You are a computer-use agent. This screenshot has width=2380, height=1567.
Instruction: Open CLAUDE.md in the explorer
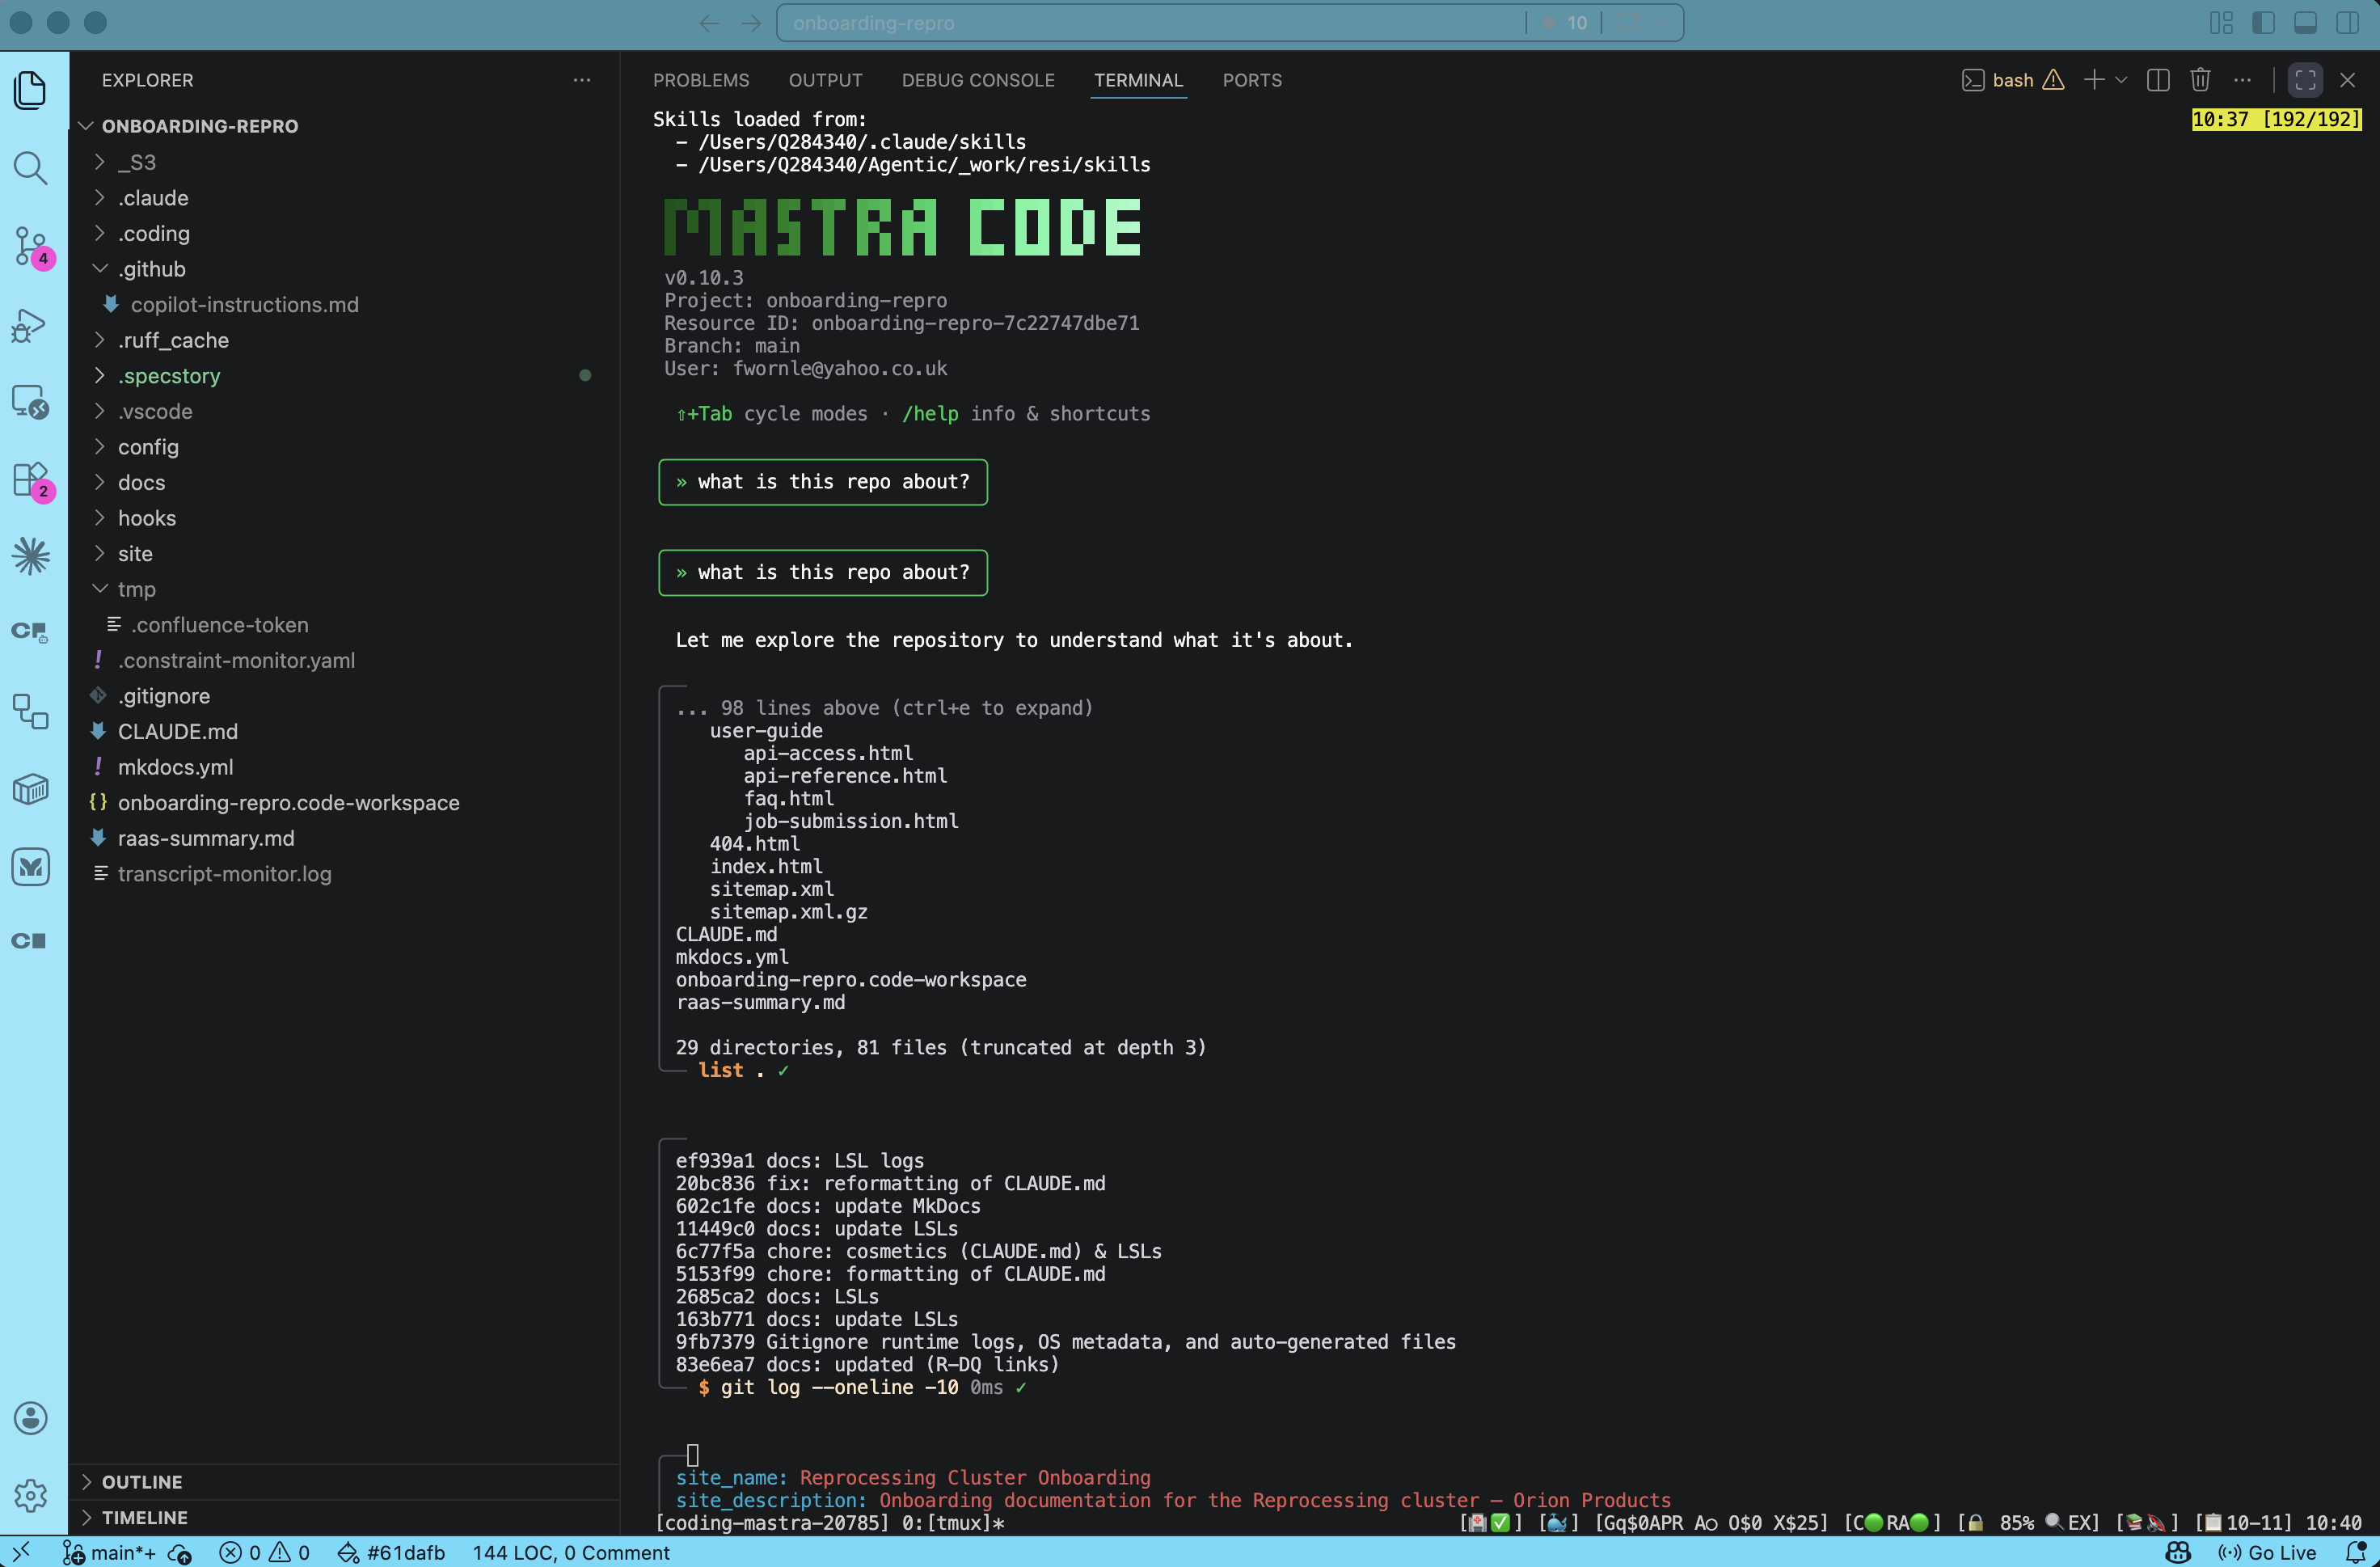(344, 731)
